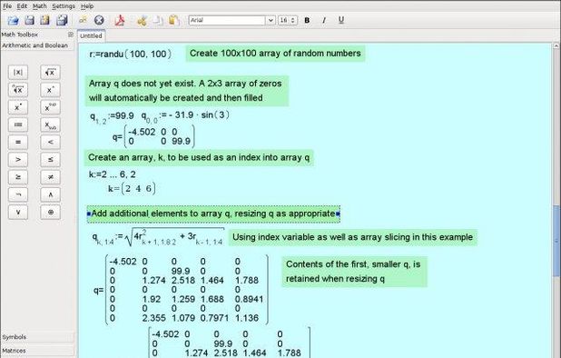Click the Open file toolbar icon
Screen dimensions: 561x358
click(x=13, y=20)
